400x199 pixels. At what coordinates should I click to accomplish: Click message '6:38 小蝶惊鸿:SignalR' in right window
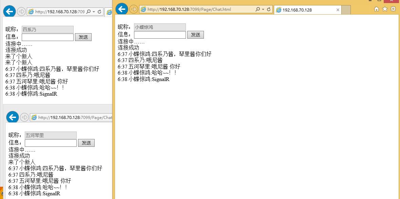tap(144, 79)
